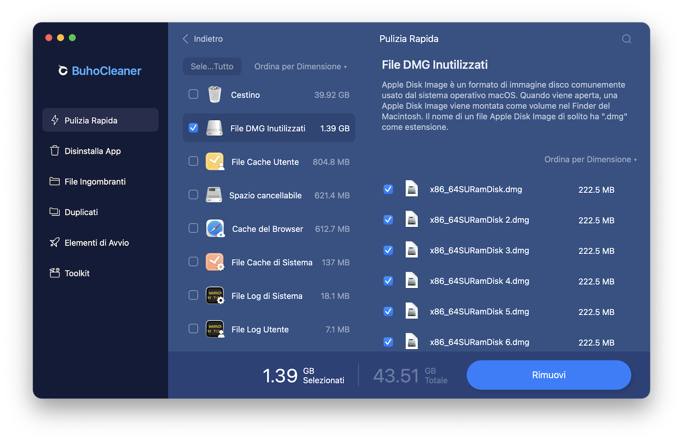Uncheck the x86_64SURamDisk 6.dmg checkbox
The image size is (683, 442).
[388, 342]
